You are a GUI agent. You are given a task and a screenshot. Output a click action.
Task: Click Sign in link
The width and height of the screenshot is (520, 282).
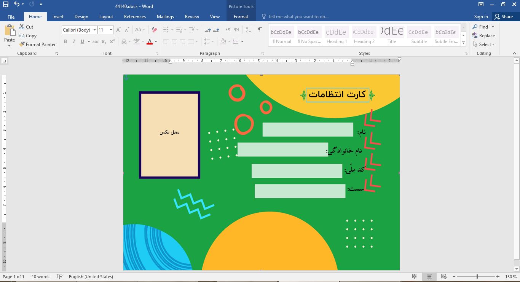[x=481, y=17]
